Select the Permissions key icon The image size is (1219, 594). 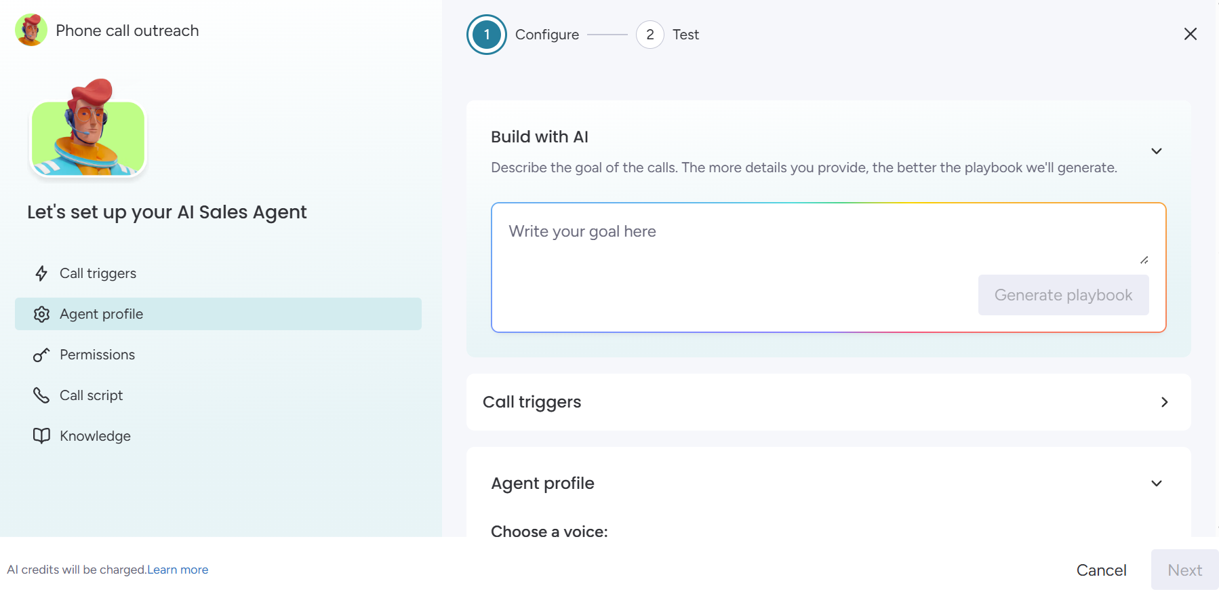[x=41, y=355]
